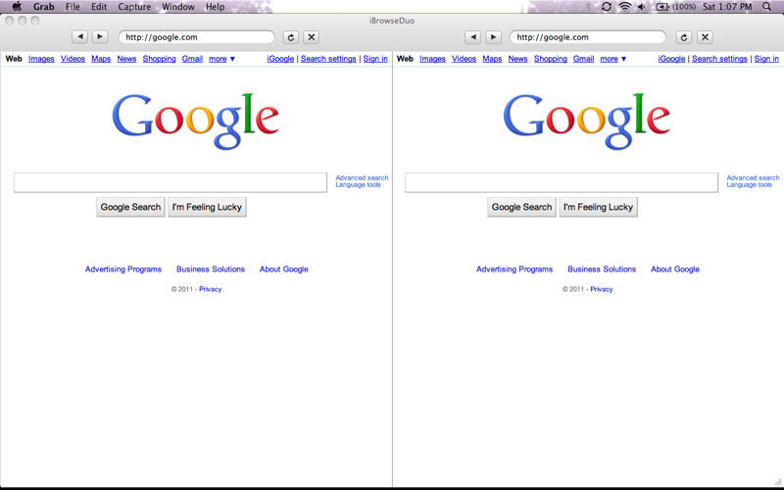Image resolution: width=784 pixels, height=490 pixels.
Task: Open the Grab application menu
Action: coord(43,7)
